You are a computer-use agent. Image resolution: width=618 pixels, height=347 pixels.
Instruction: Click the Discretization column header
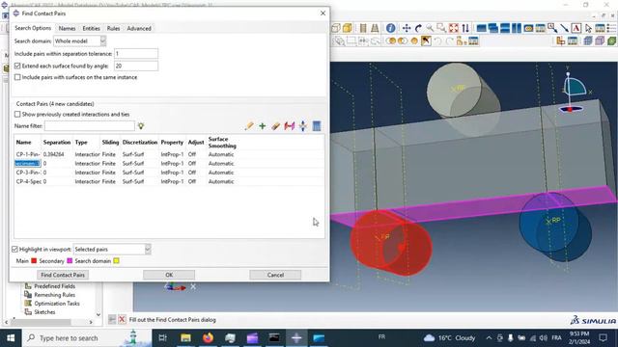(x=139, y=142)
